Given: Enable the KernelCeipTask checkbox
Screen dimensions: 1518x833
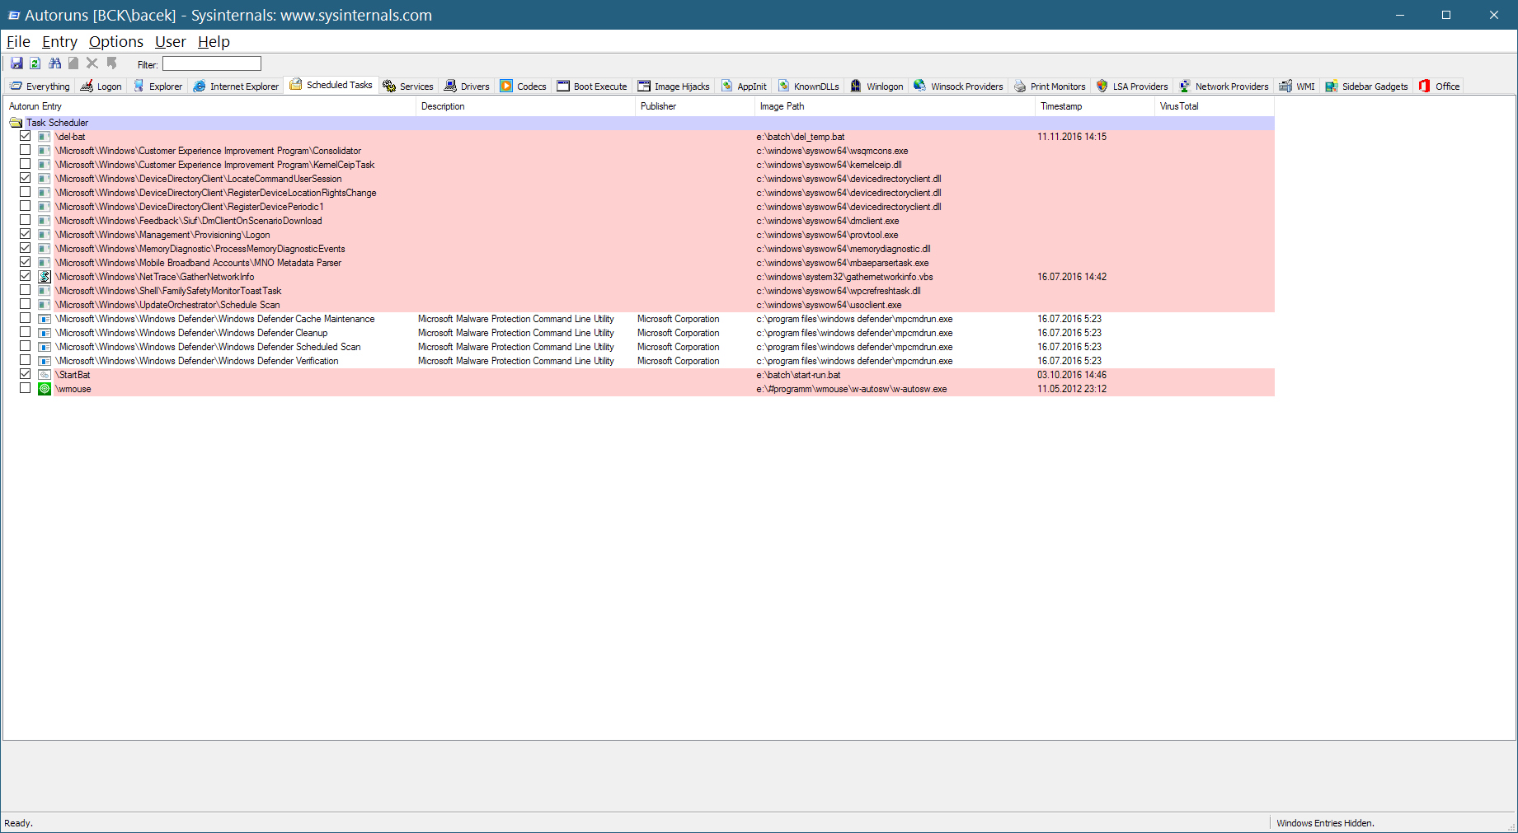Looking at the screenshot, I should [26, 165].
